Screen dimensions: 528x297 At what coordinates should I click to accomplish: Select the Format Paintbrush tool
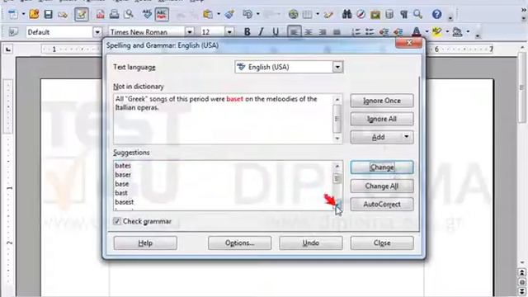point(229,14)
